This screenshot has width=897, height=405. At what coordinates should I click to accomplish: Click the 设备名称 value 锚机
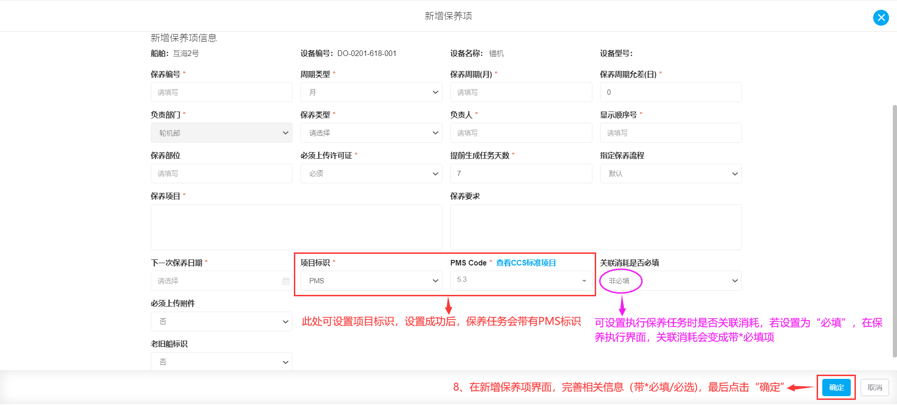click(497, 54)
